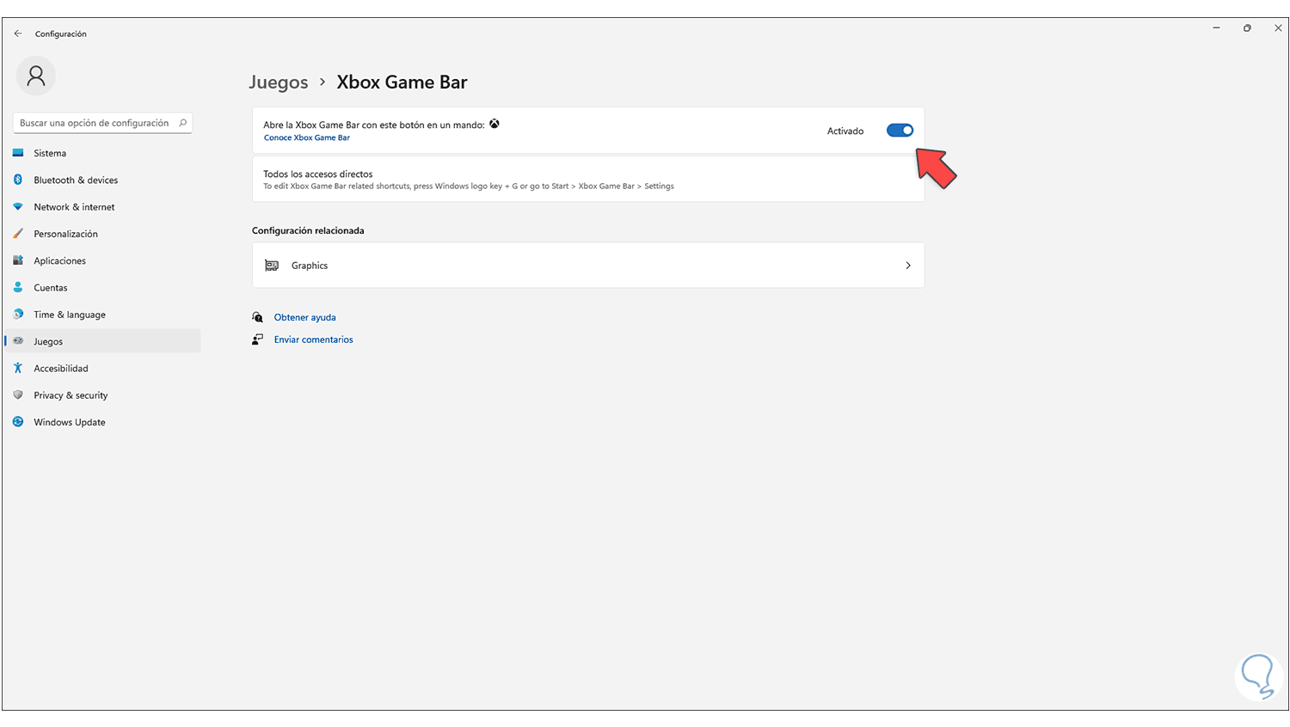Click the back arrow in title bar
The image size is (1290, 727).
(18, 34)
